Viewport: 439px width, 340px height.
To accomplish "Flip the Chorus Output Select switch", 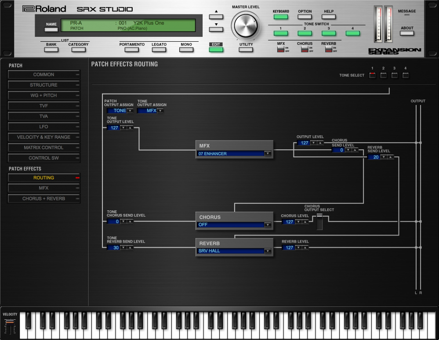I will [x=319, y=222].
